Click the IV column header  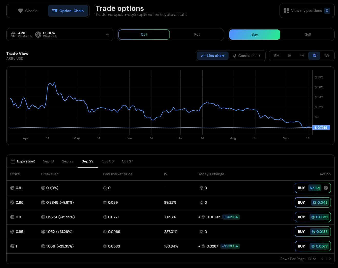point(166,174)
